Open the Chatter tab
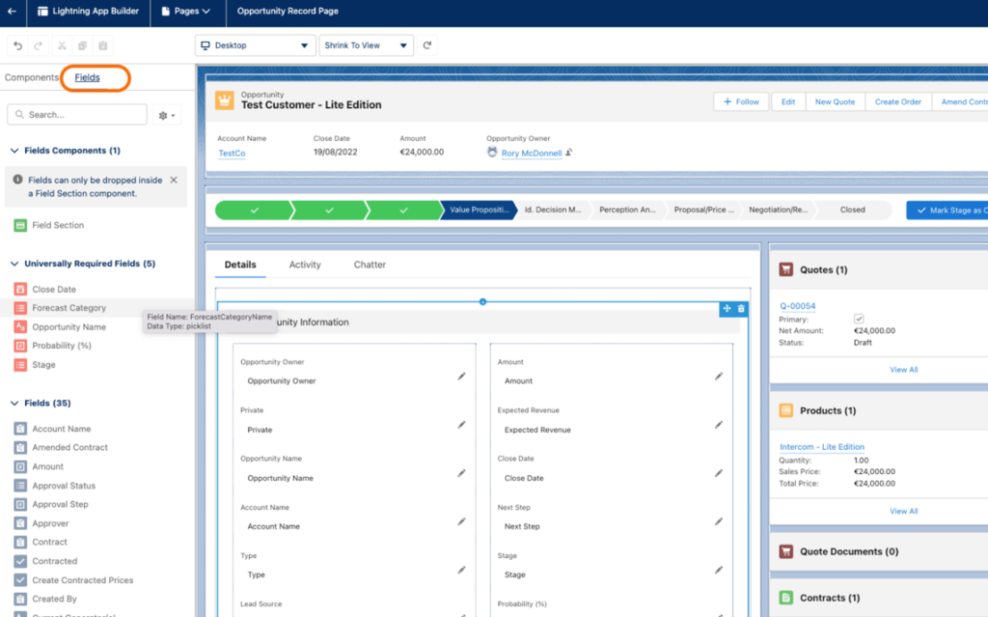The height and width of the screenshot is (617, 988). tap(370, 265)
